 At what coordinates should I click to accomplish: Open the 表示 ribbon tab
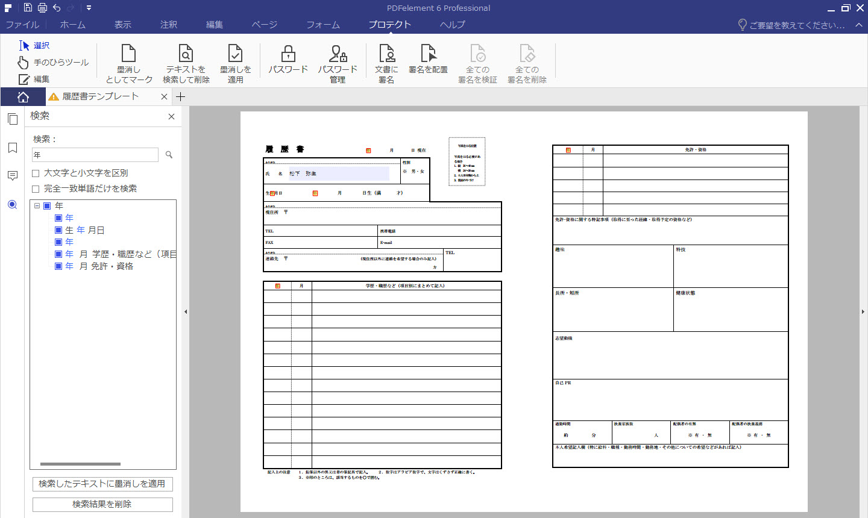[123, 25]
